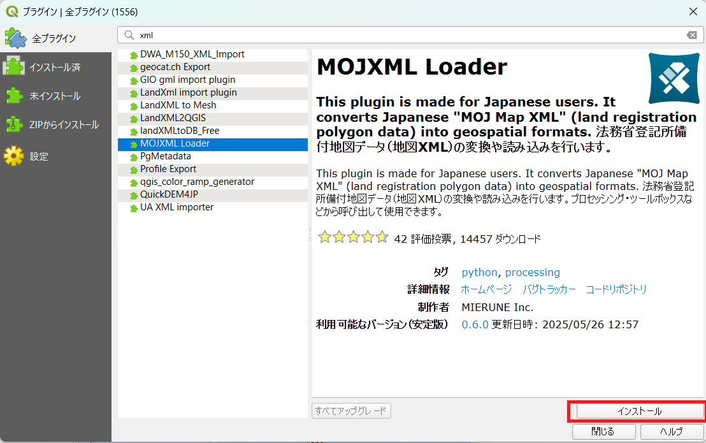This screenshot has width=706, height=443.
Task: Click puzzle icon beside LandXML to Mesh
Action: (x=134, y=106)
